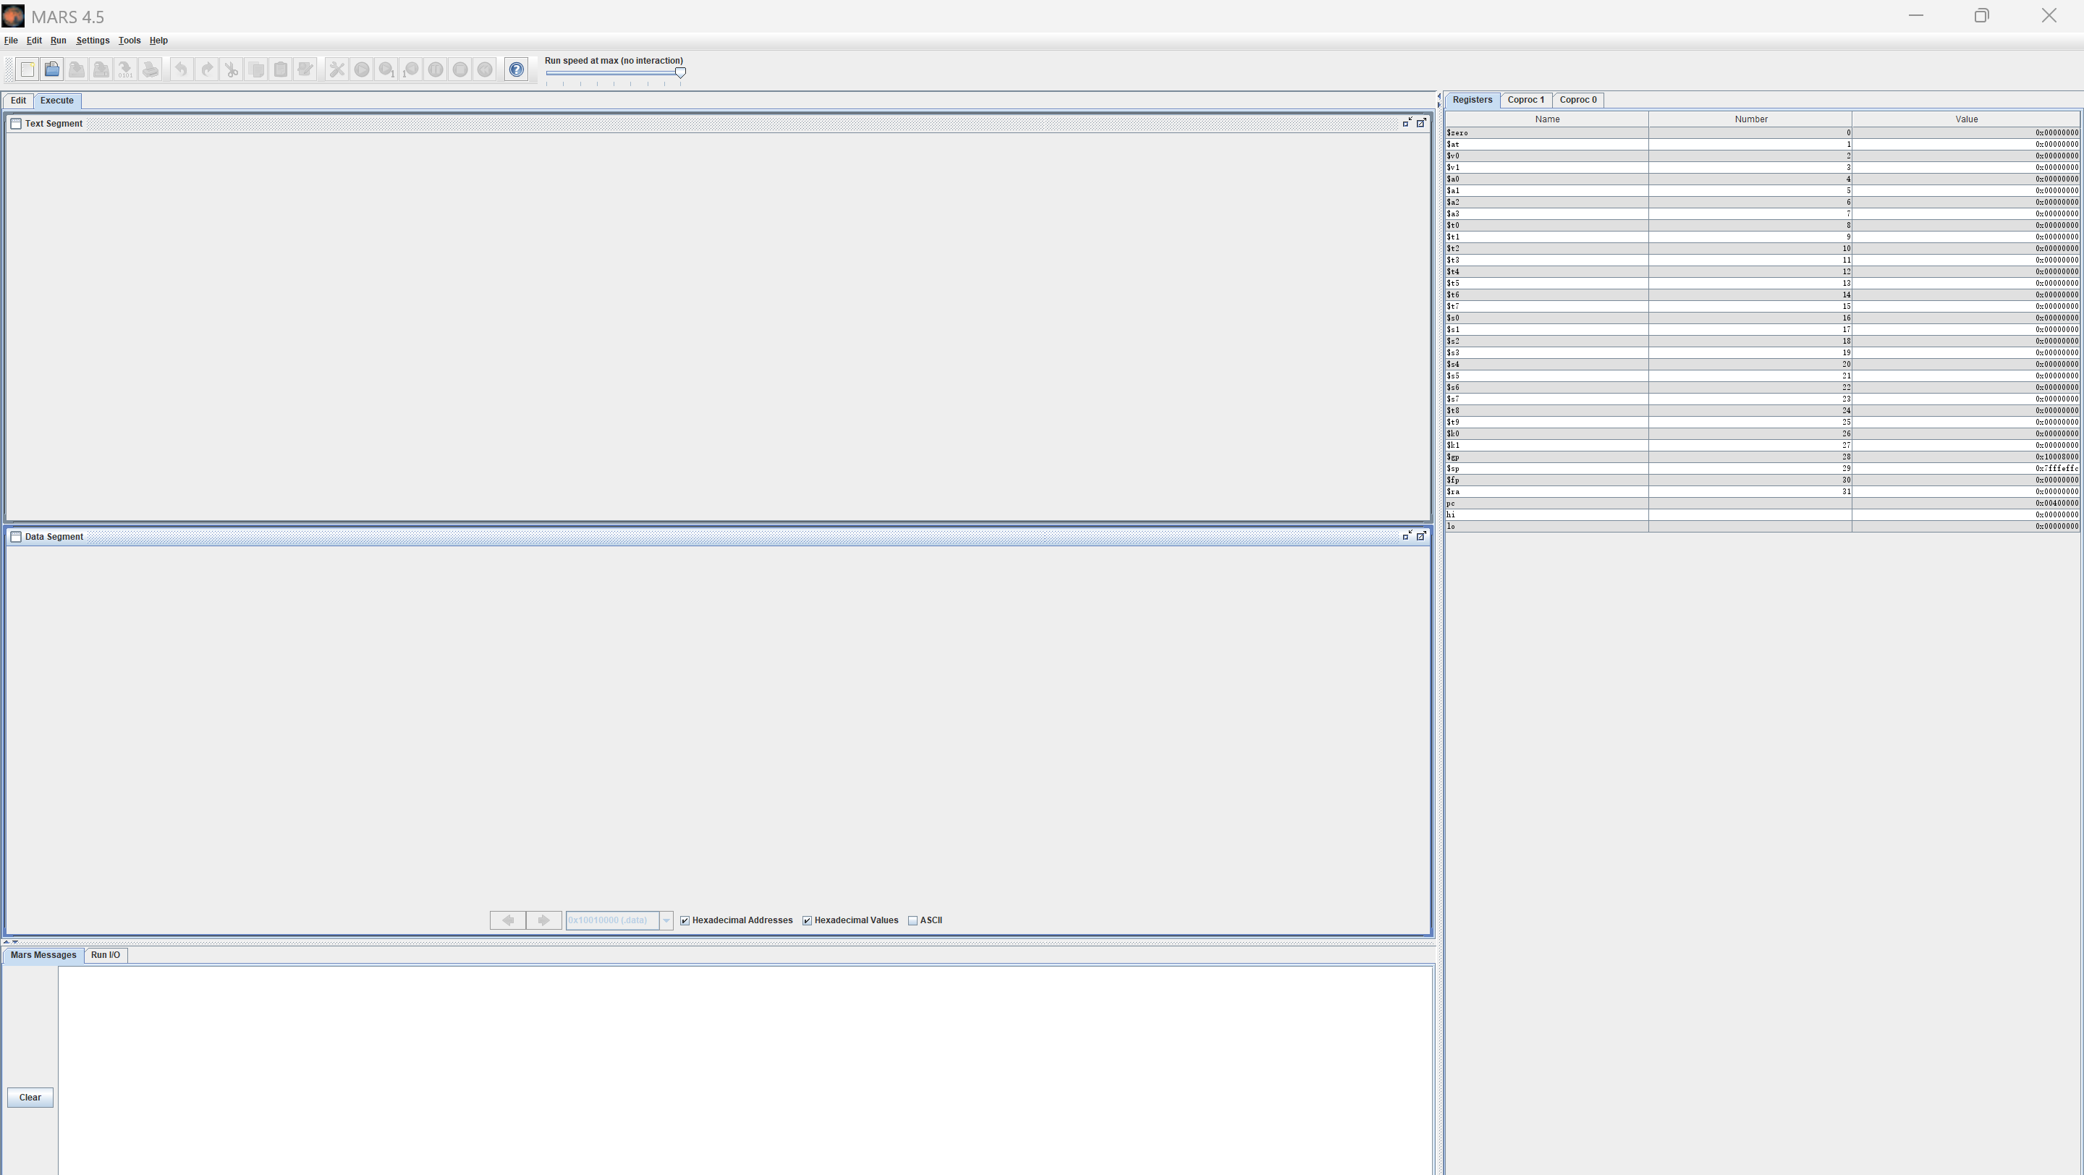Click the Assemble wrench-screwdriver icon

[336, 69]
